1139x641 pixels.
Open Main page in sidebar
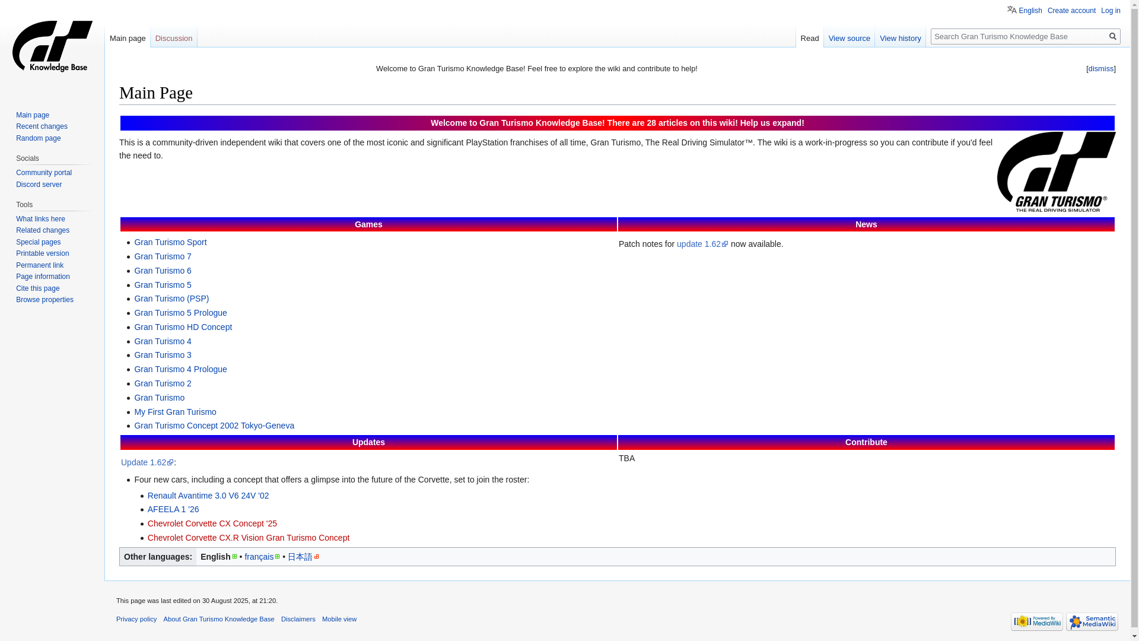(33, 115)
